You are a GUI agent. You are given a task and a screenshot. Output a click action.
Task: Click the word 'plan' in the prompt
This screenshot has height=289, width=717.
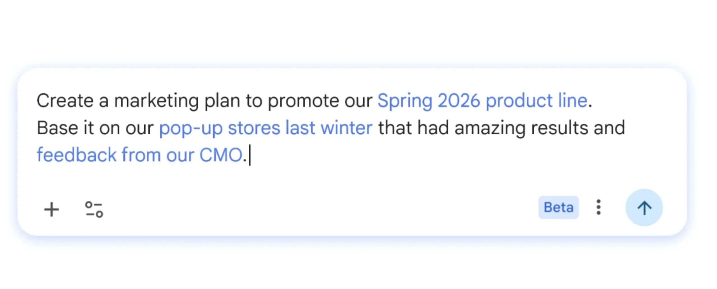click(222, 101)
